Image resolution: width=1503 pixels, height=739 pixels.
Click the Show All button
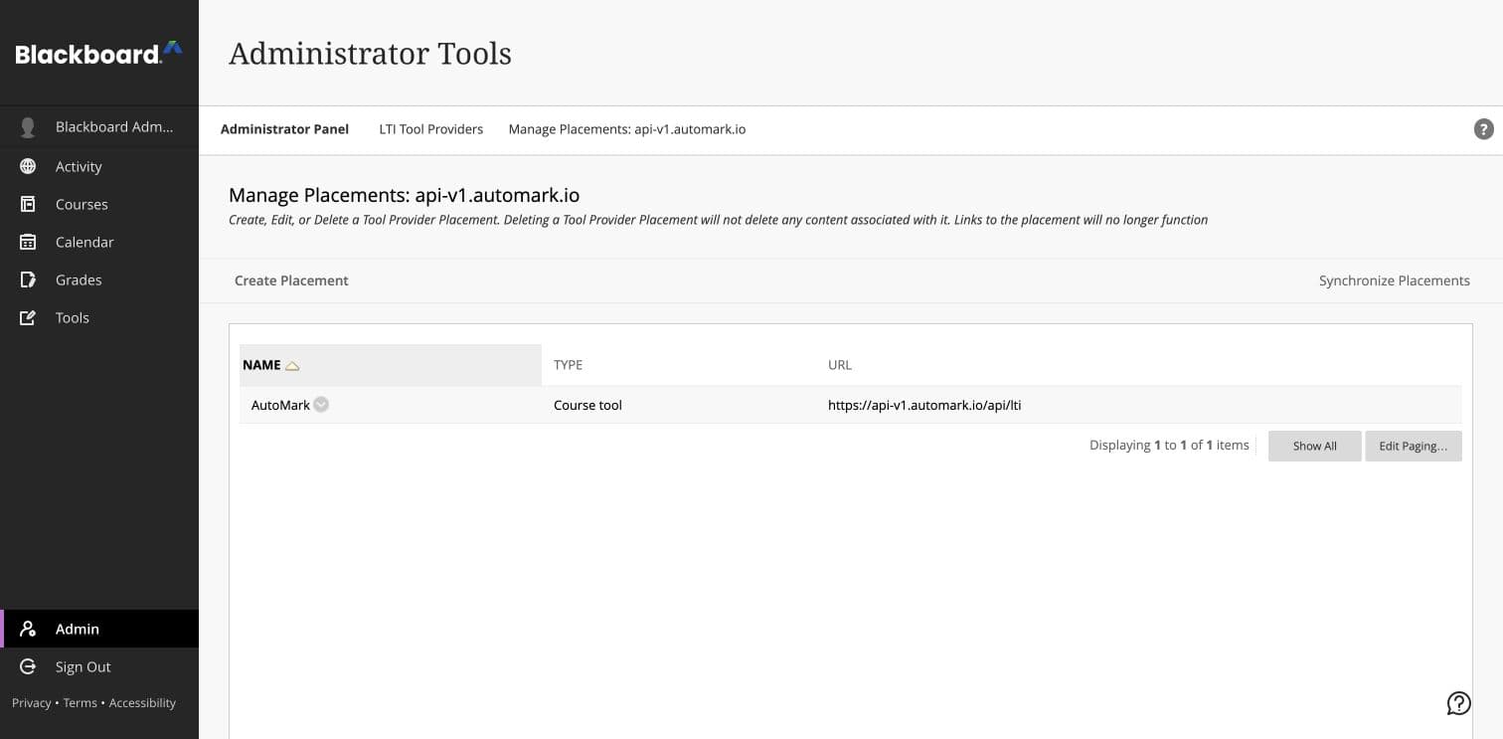click(1315, 446)
